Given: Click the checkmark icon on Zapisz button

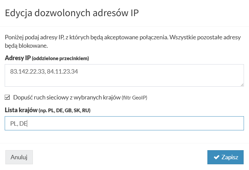Looking at the screenshot, I should 216,157.
